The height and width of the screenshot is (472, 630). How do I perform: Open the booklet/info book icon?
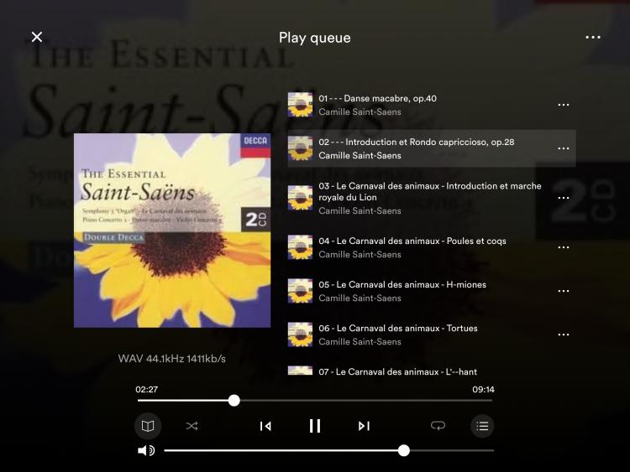coord(148,426)
